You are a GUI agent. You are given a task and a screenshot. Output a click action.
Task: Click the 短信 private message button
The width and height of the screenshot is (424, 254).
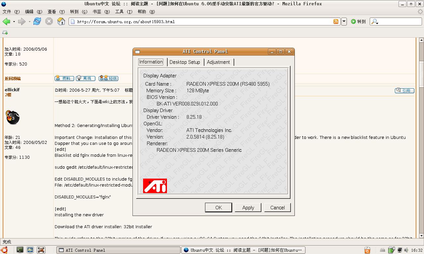tap(108, 78)
